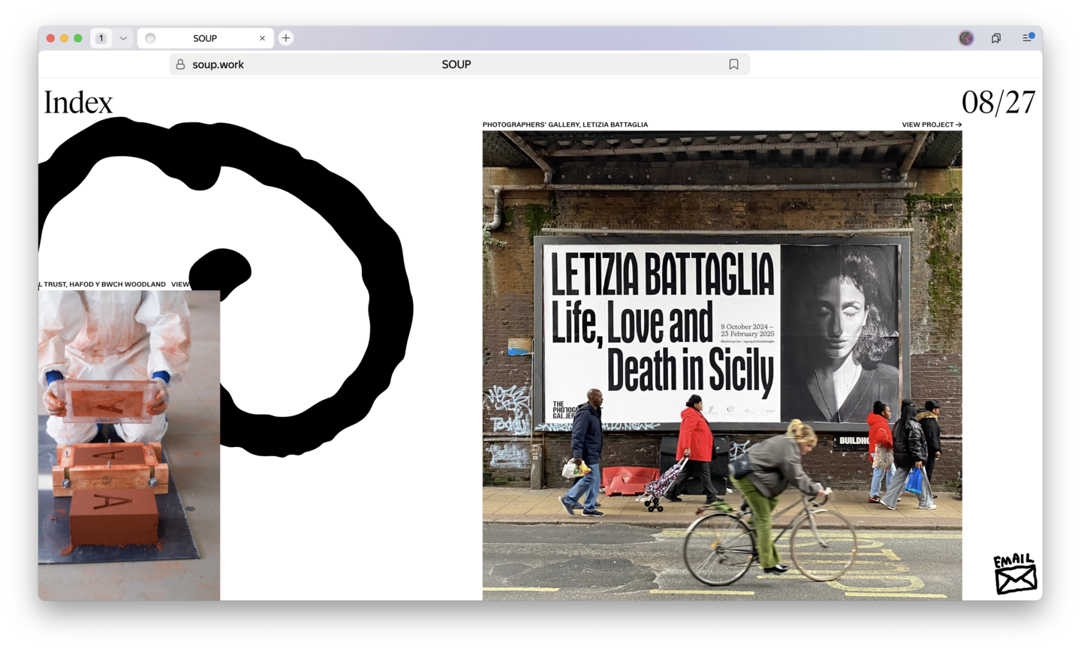Close the SOUP tab

pyautogui.click(x=262, y=38)
